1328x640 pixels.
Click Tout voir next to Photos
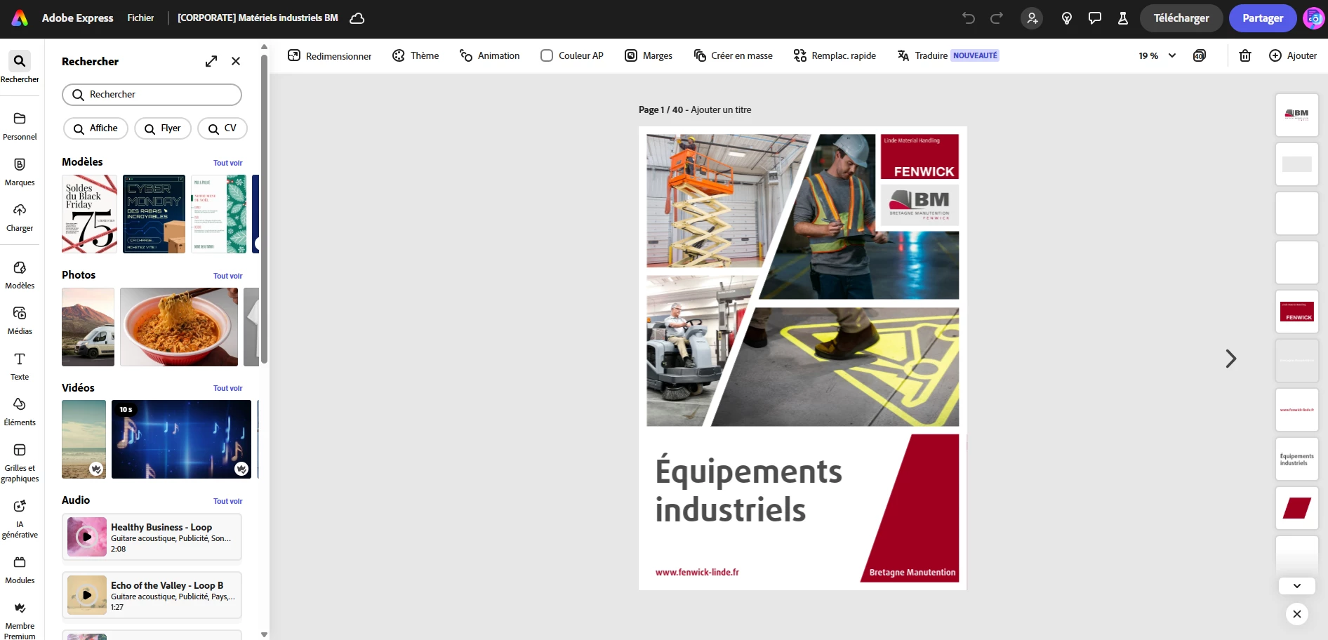(228, 276)
